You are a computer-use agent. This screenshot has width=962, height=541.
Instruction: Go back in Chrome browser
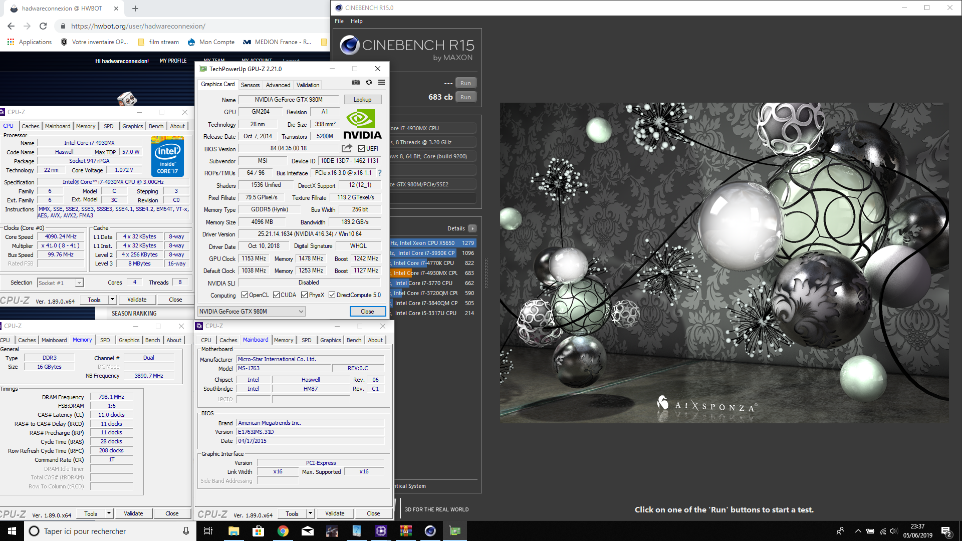coord(11,26)
